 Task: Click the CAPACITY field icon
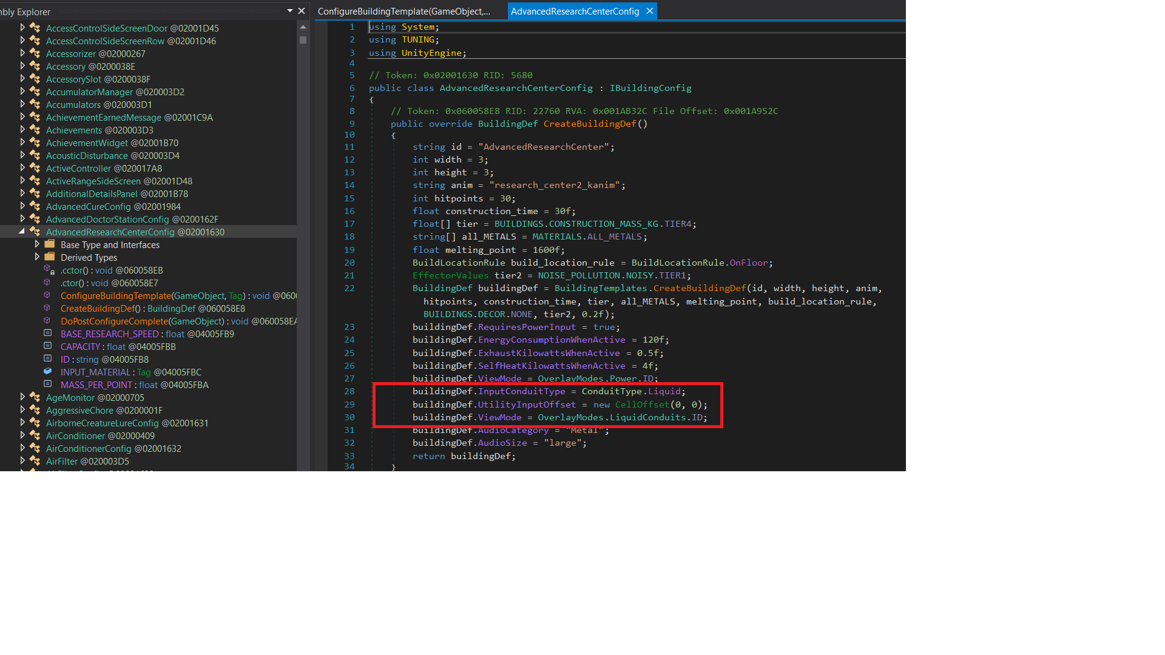(x=47, y=346)
